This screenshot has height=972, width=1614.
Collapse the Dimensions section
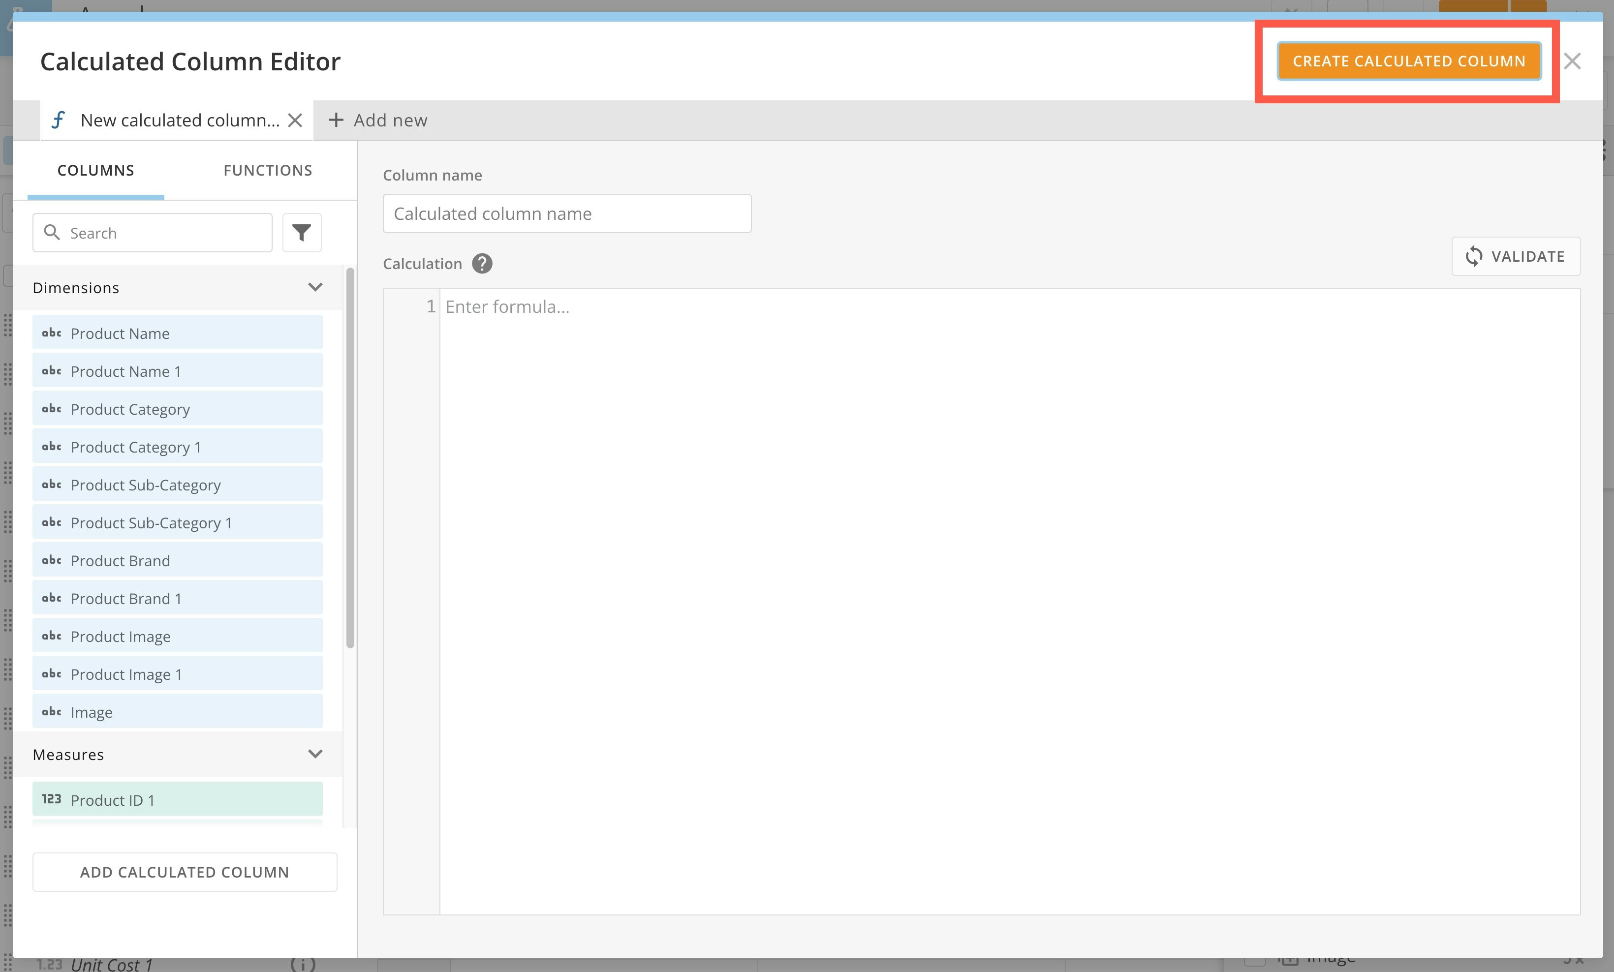click(x=315, y=288)
